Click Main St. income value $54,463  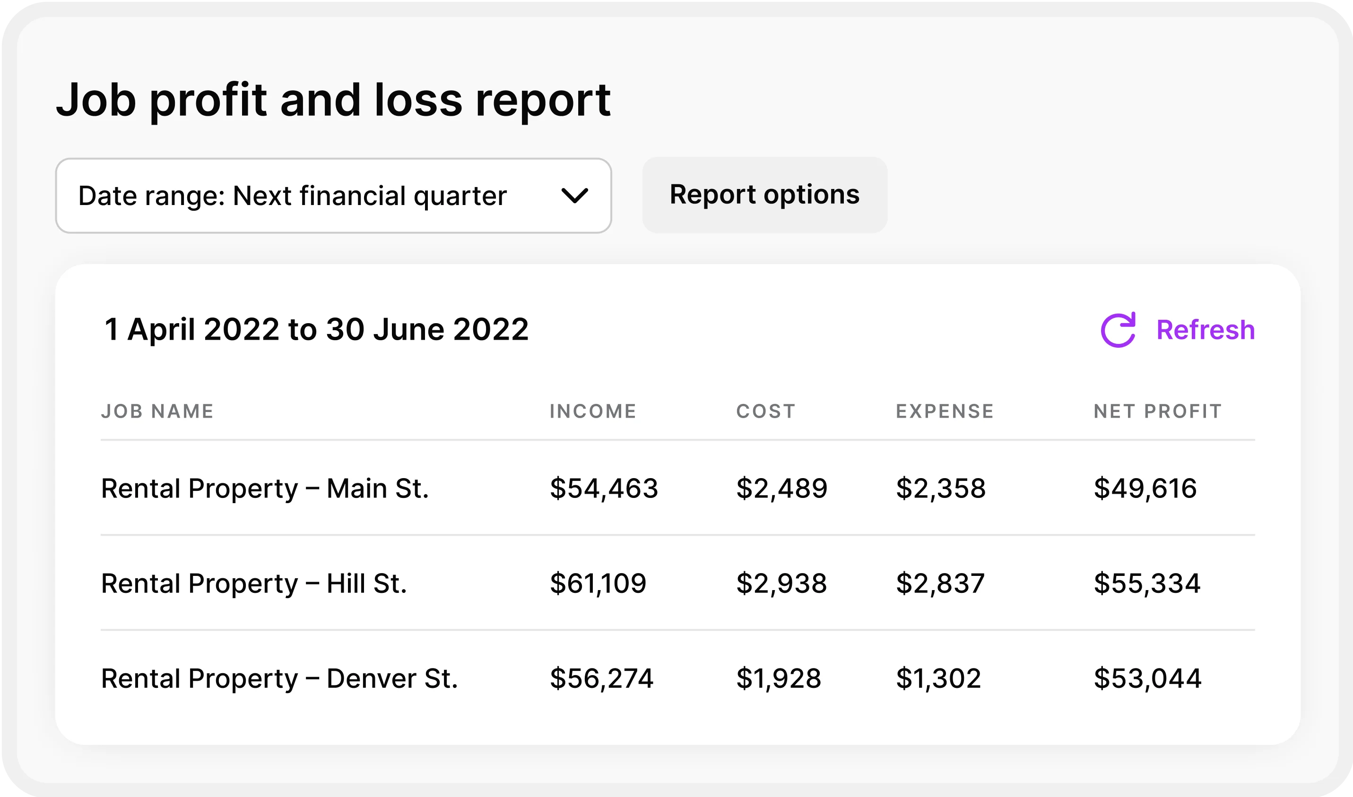point(603,488)
